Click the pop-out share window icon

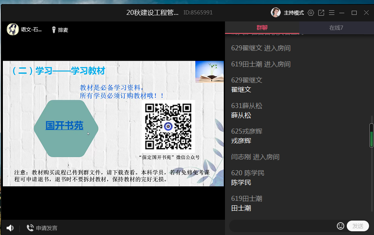(321, 13)
